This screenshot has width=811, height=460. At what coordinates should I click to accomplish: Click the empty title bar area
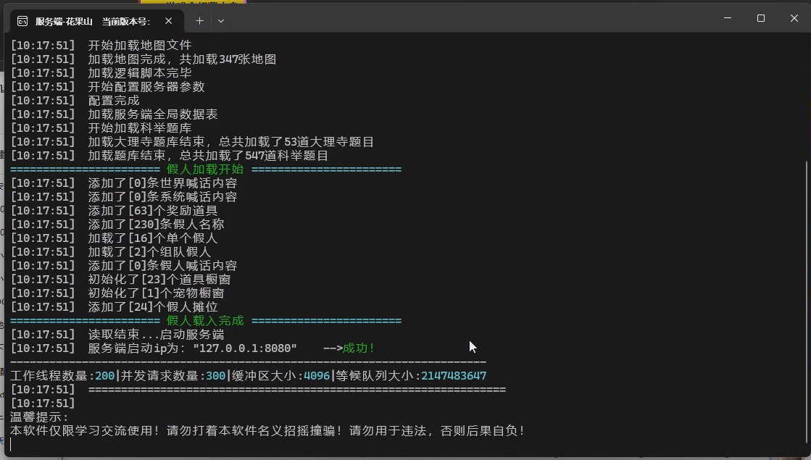click(x=471, y=20)
